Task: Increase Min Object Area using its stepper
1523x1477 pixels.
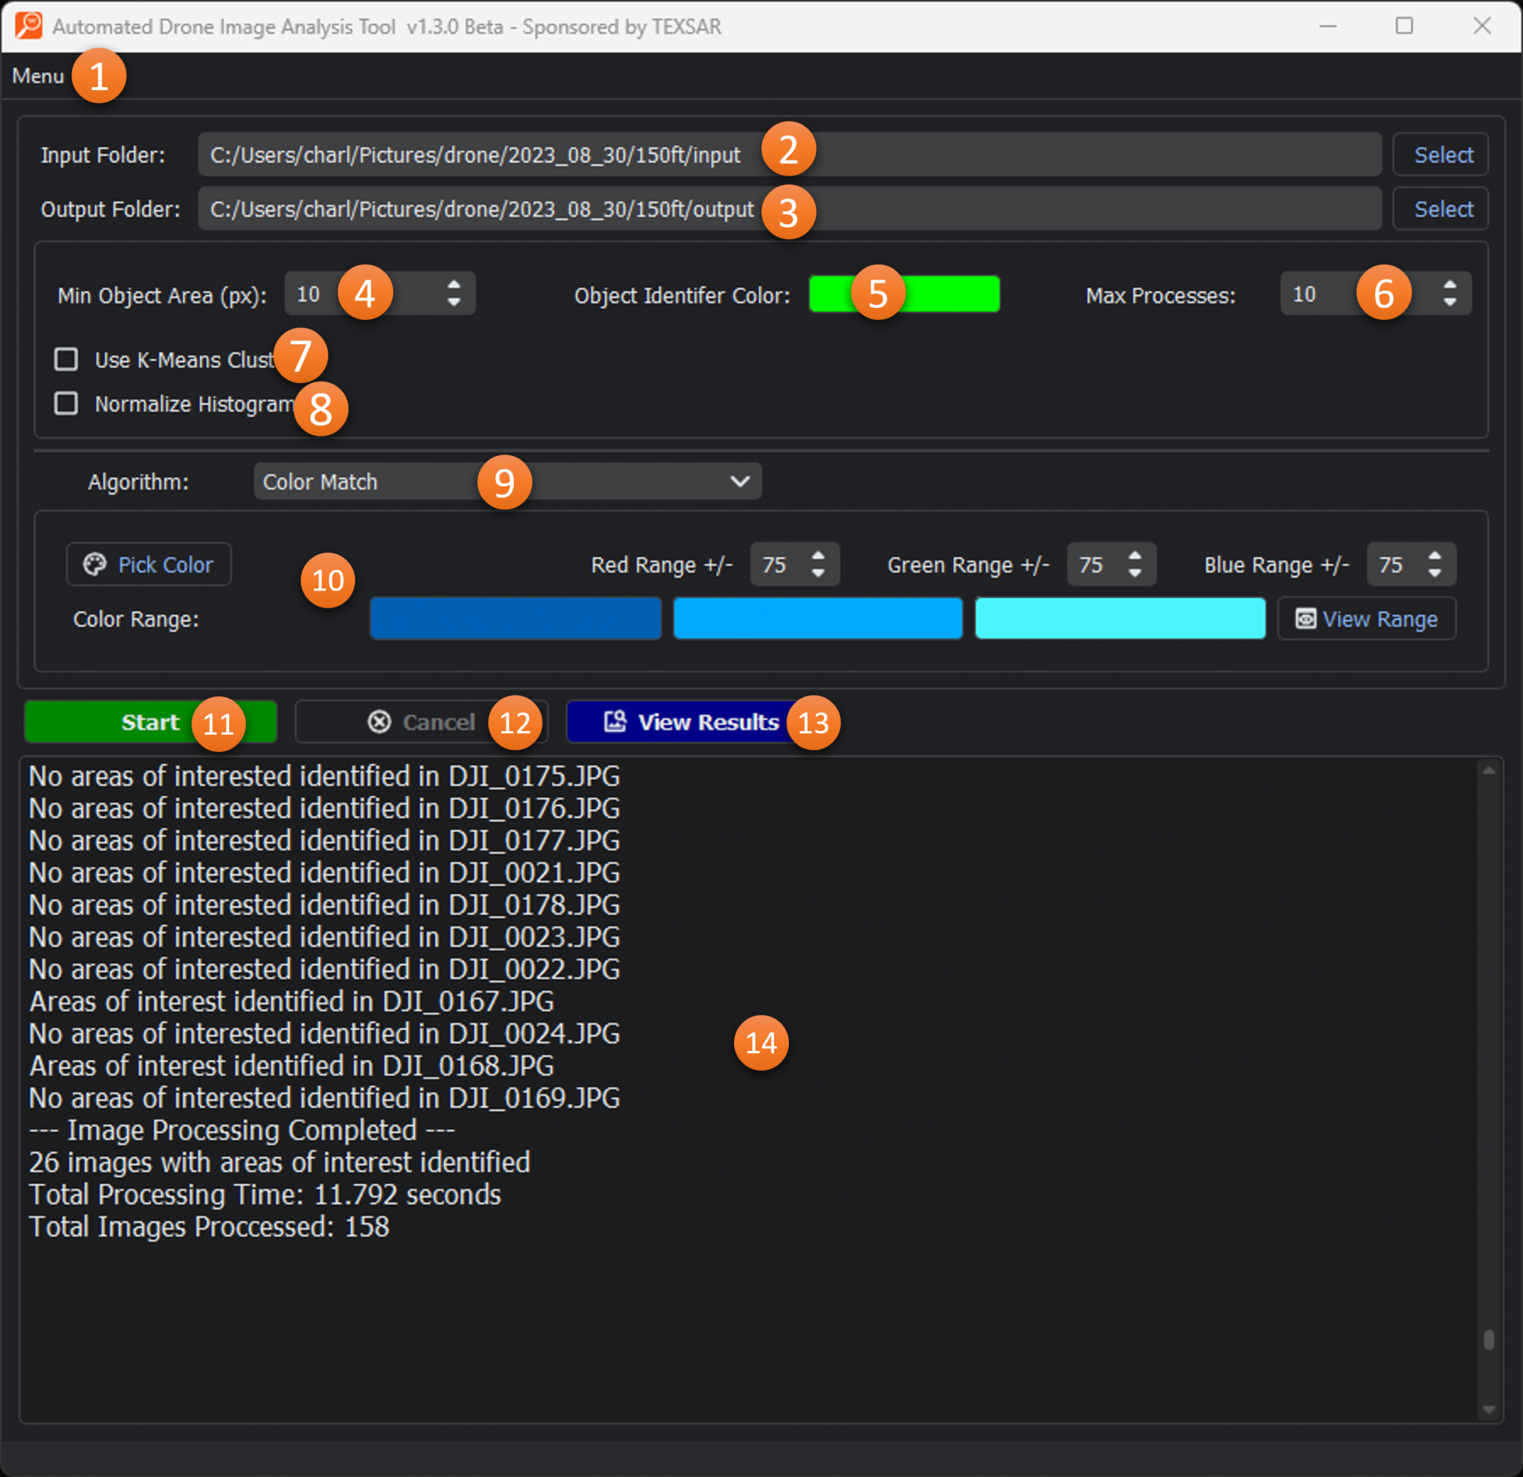Action: [453, 285]
